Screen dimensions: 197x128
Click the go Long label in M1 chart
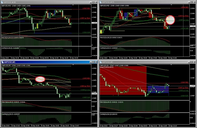183,90
